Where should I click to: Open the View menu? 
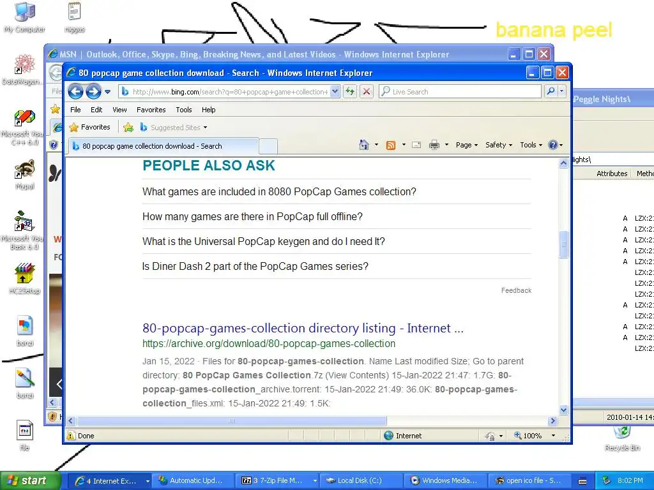point(119,110)
